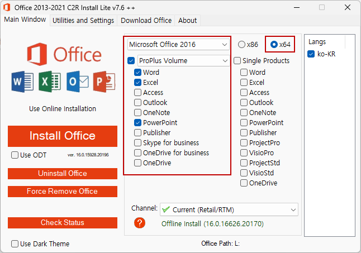
Task: Click the large Office logo in the banner
Action: [64, 54]
